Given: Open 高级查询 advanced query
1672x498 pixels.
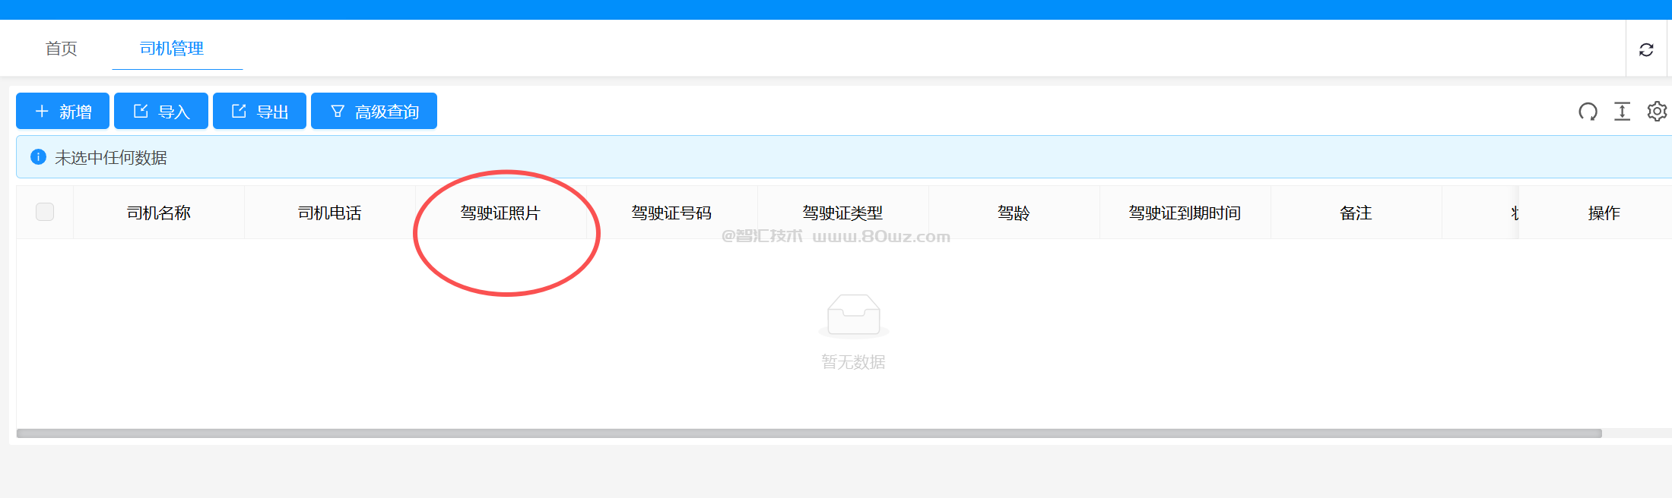Looking at the screenshot, I should pos(374,111).
